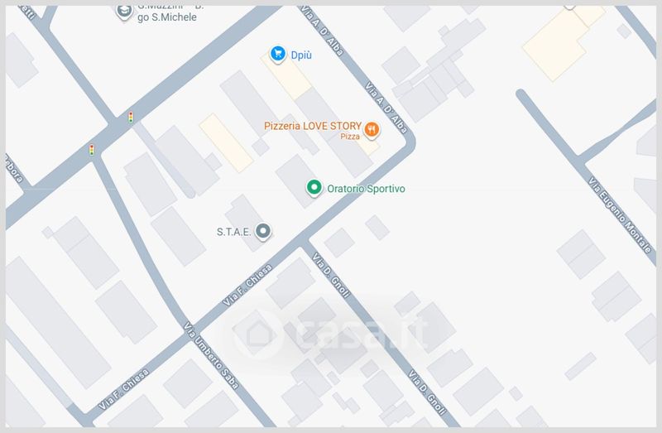
Task: Click the yellow building beside Dpiù marker
Action: click(286, 76)
